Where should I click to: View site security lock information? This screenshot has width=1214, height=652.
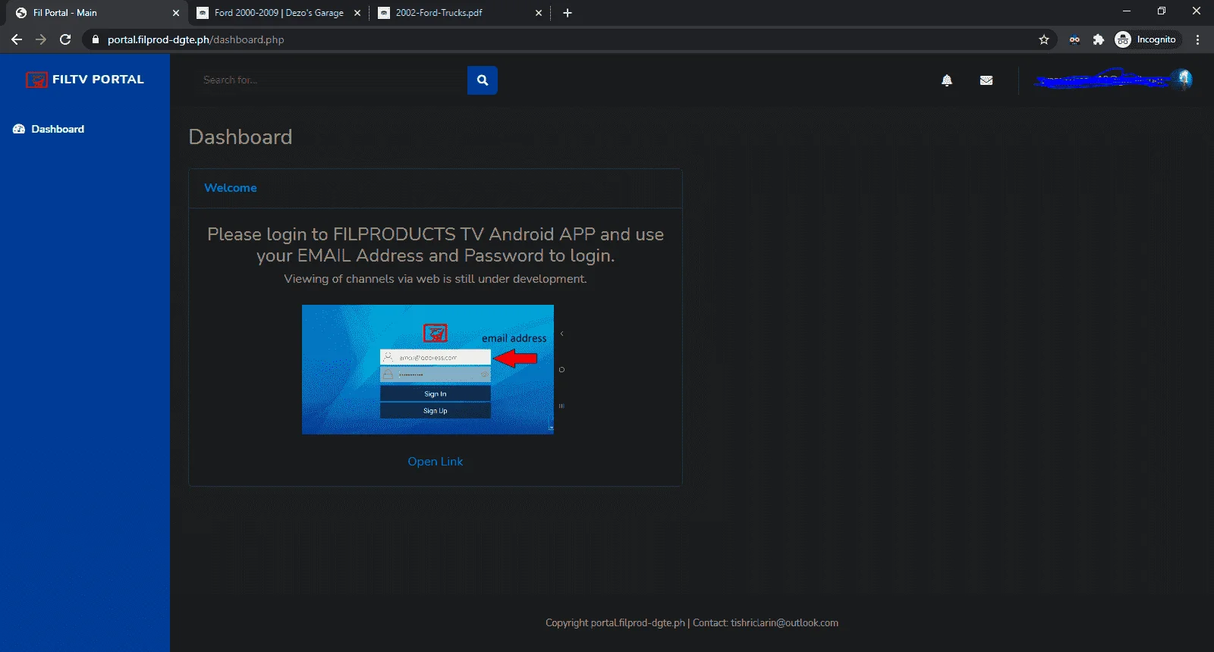pos(95,39)
